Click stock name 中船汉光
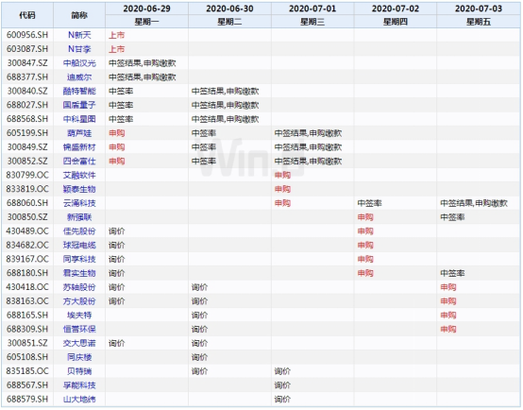523x410 pixels. [x=79, y=63]
